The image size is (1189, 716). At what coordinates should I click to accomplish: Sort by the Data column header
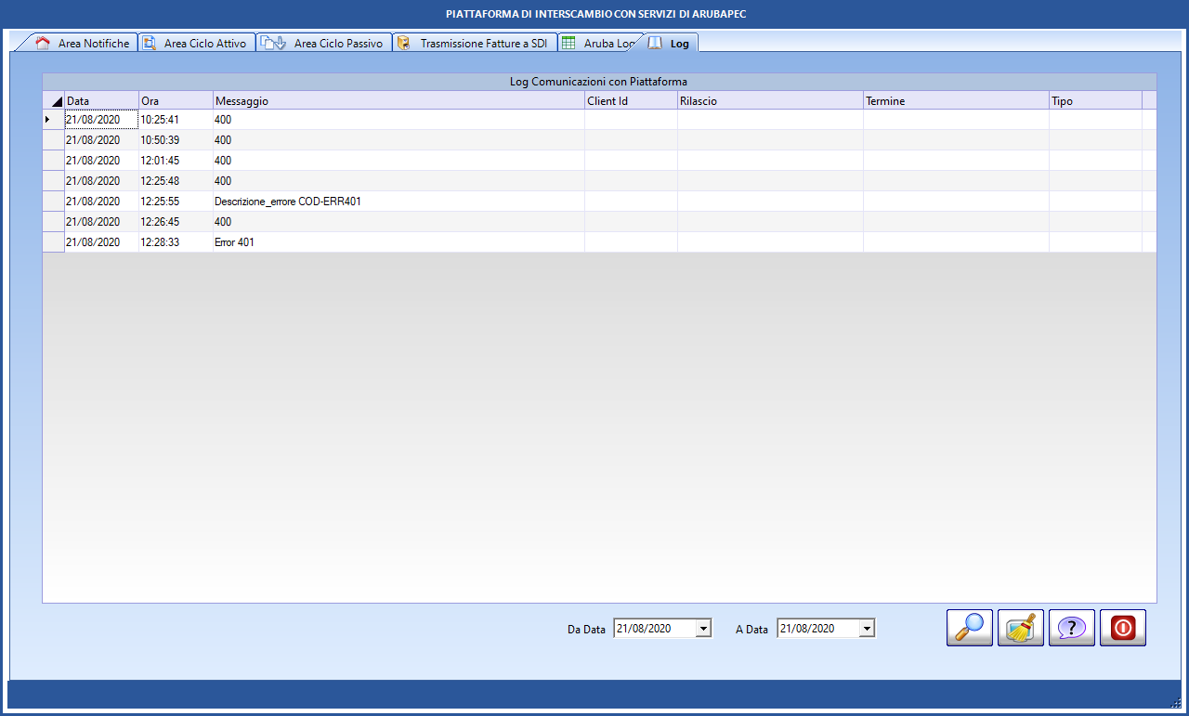(x=101, y=100)
